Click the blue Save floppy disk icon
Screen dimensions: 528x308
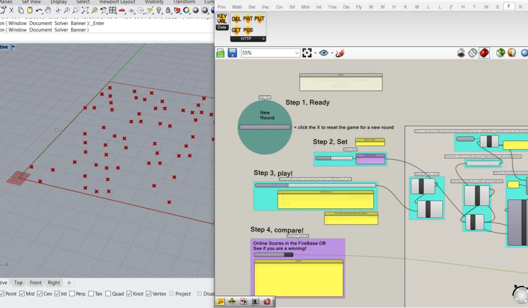233,53
